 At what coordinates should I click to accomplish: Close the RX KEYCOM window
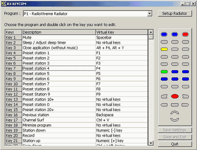click(x=193, y=4)
